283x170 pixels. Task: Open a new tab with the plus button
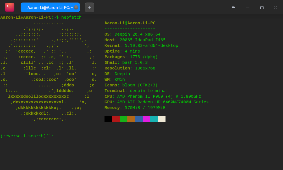pyautogui.click(x=89, y=7)
